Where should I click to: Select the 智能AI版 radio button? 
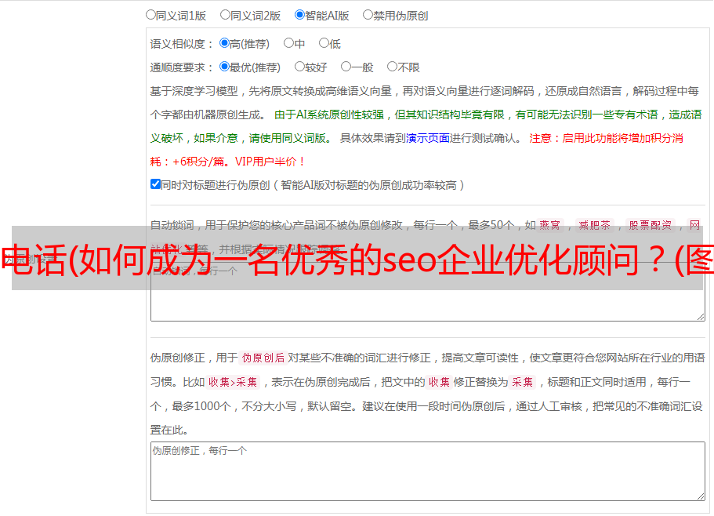click(x=299, y=14)
